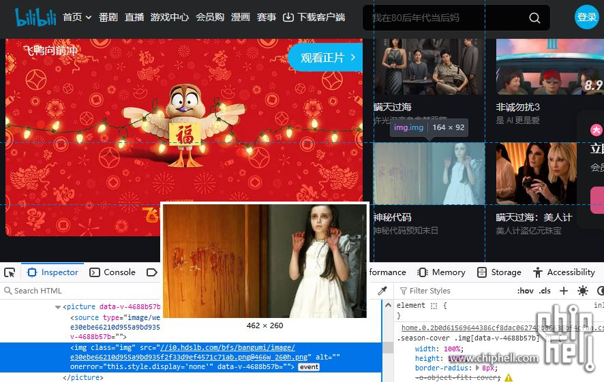604x382 pixels.
Task: Focus the Filter Styles field
Action: (455, 291)
